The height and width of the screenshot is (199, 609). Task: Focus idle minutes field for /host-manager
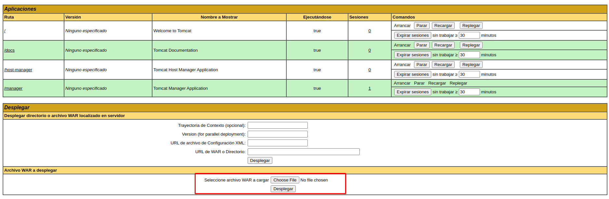[469, 74]
